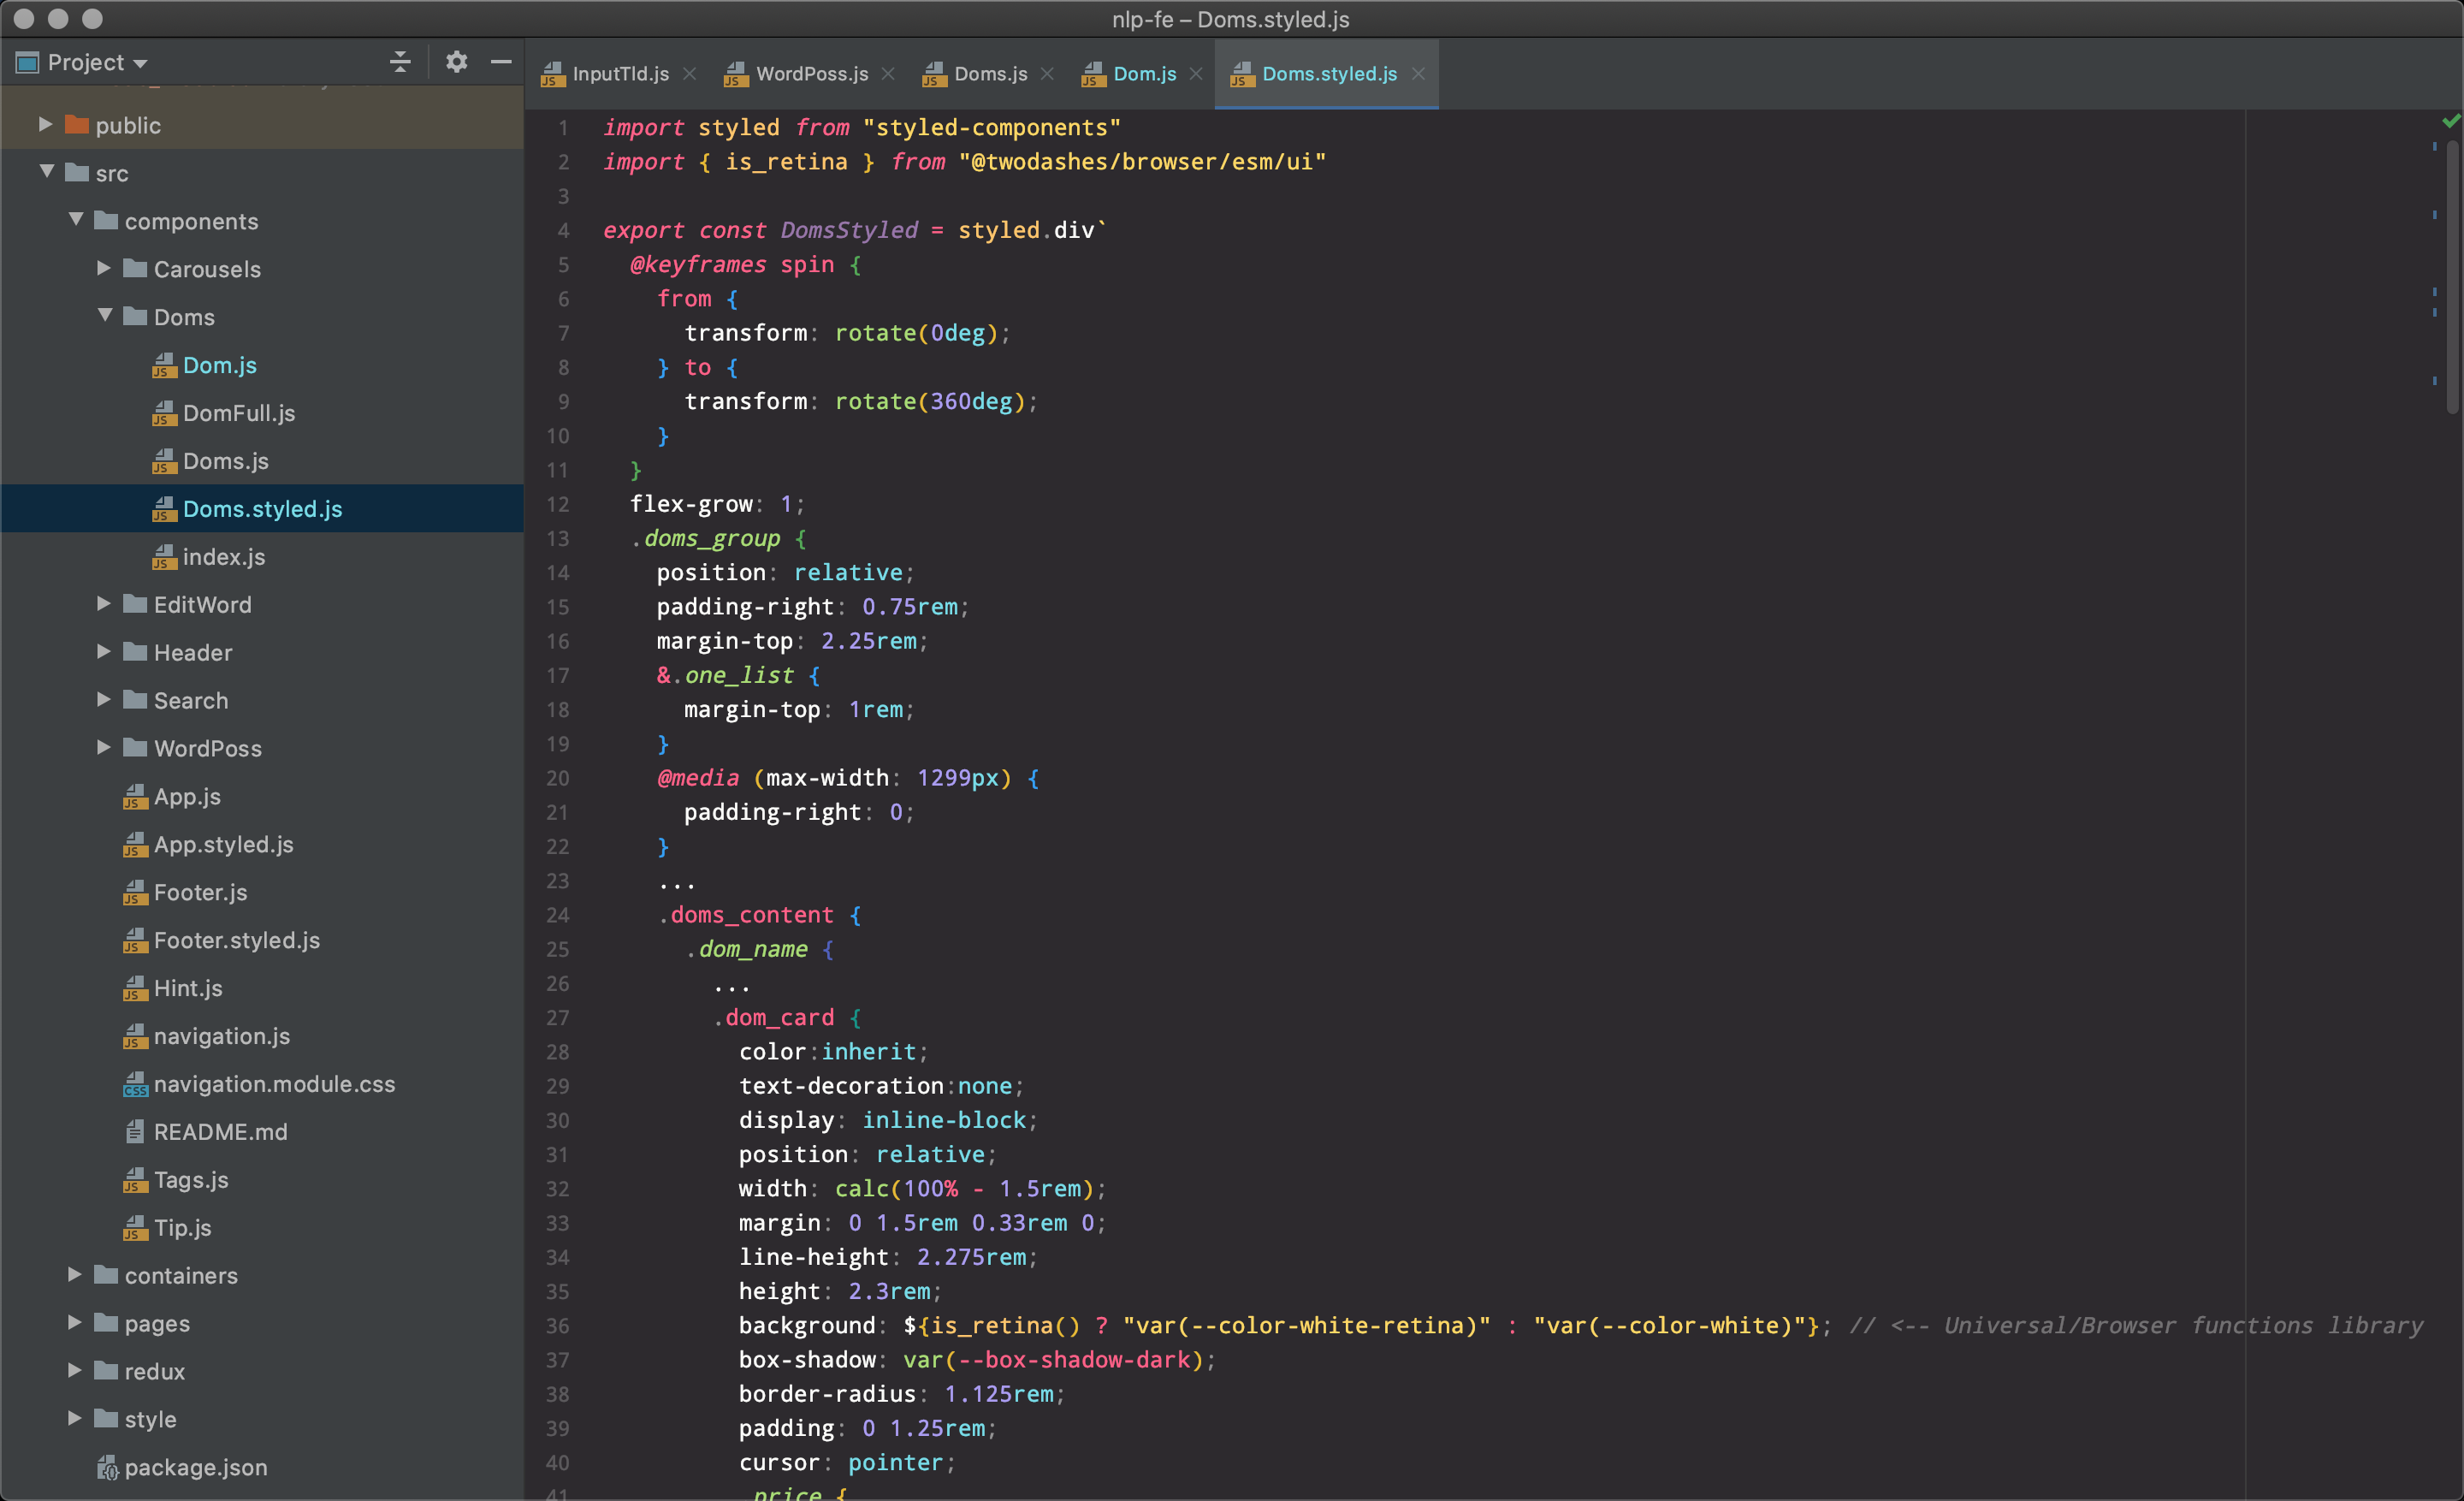
Task: Expand the Carousels folder
Action: (x=104, y=268)
